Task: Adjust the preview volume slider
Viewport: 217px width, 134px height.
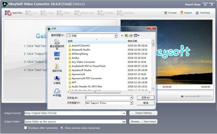Action: (198, 96)
